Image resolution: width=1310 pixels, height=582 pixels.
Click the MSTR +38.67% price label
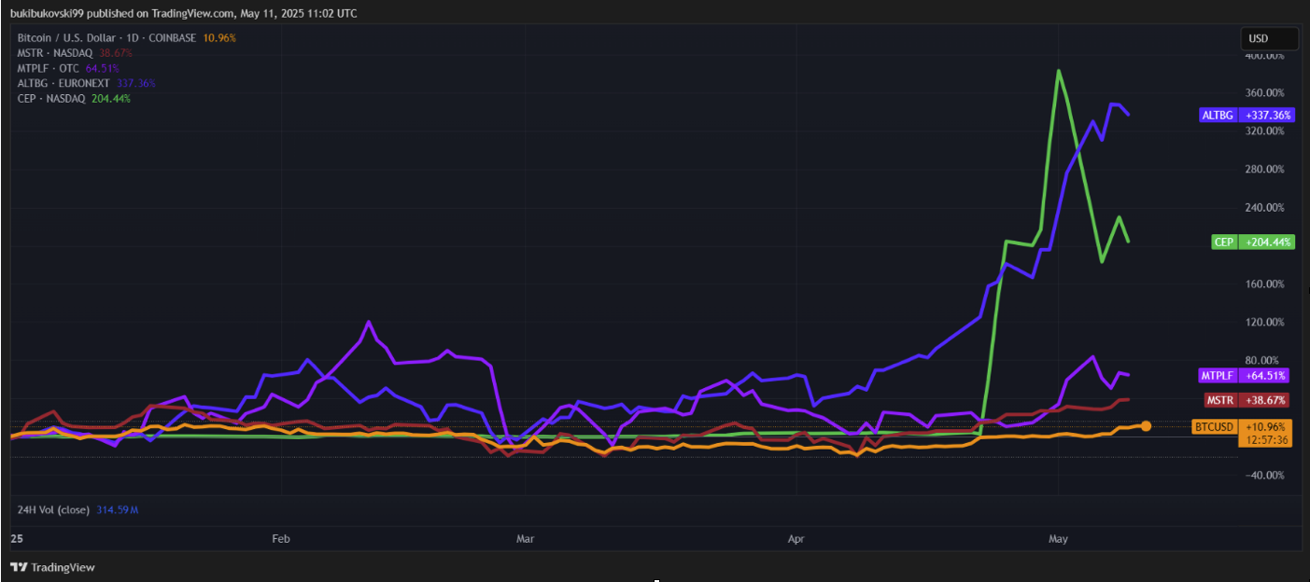click(x=1247, y=400)
